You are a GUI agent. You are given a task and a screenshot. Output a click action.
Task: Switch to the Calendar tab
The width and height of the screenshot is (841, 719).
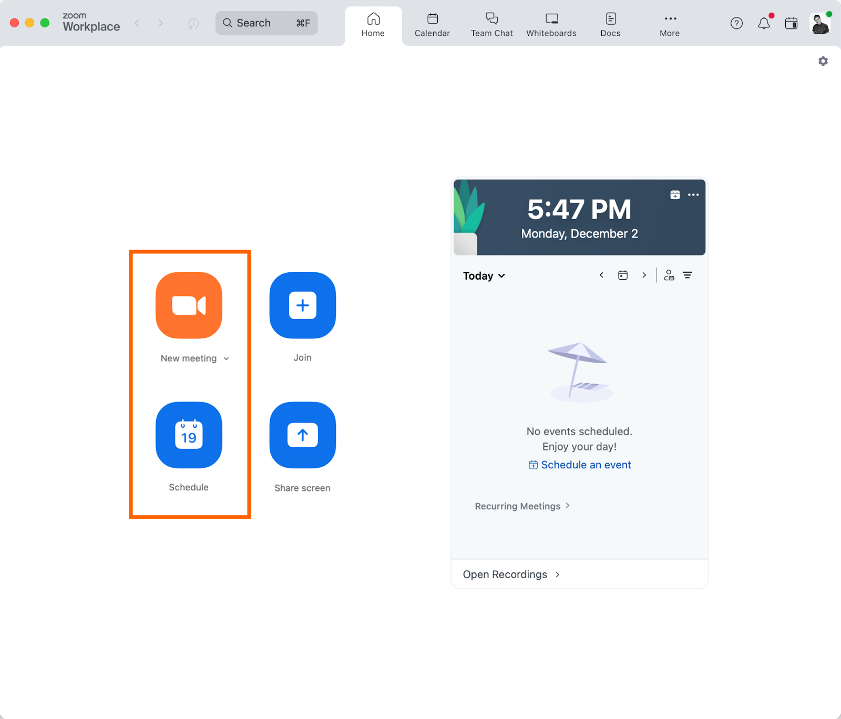pyautogui.click(x=432, y=25)
